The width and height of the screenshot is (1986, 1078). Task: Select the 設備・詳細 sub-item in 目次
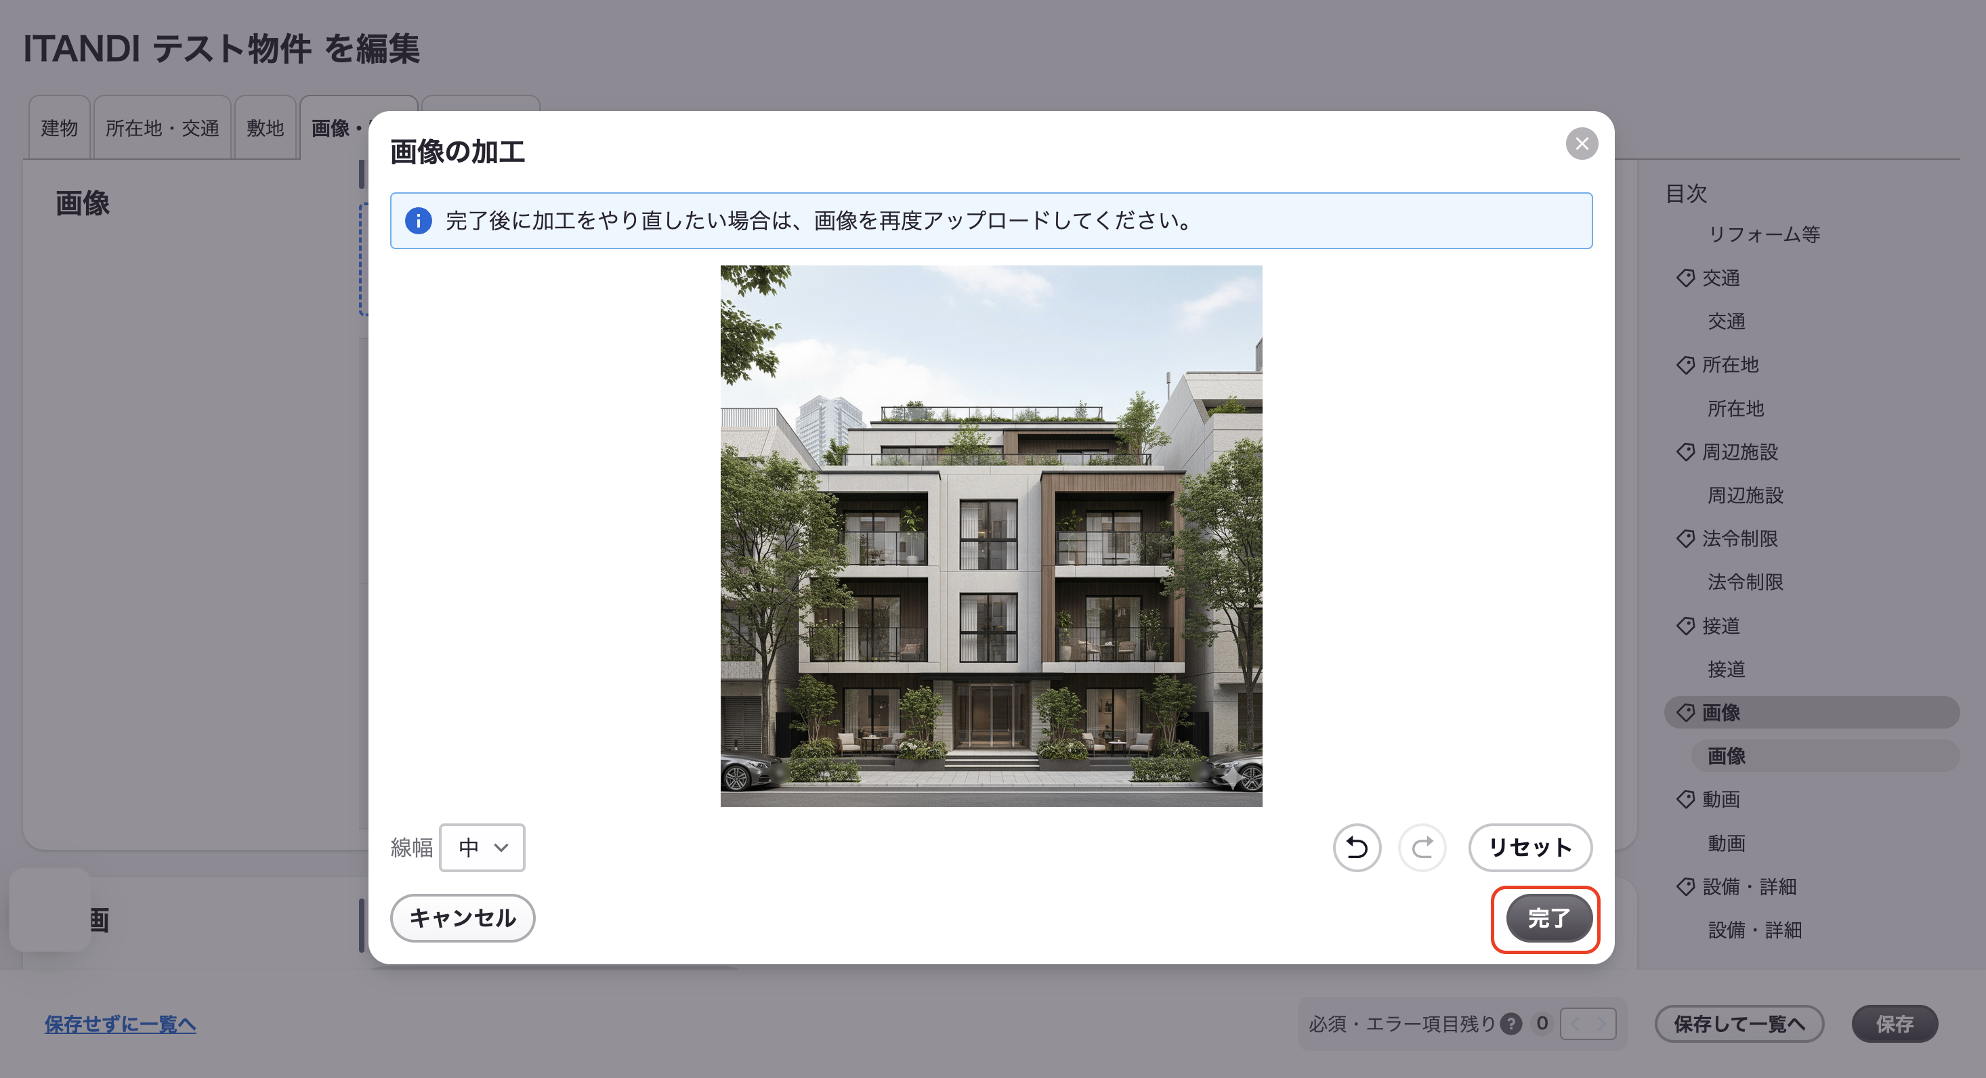click(x=1755, y=930)
